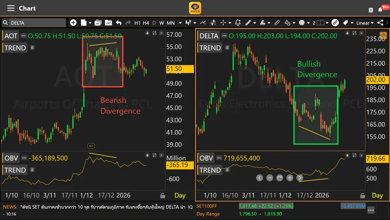Viewport: 390px width, 220px height.
Task: Open the notifications bell with 99+ badge
Action: [380, 9]
